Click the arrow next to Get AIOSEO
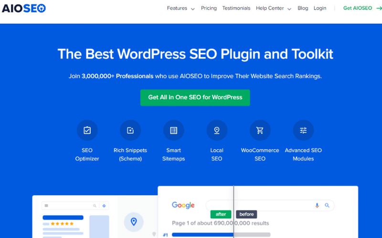The width and height of the screenshot is (382, 238). point(379,8)
